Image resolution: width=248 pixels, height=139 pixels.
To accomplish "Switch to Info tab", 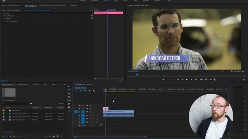I will (45, 85).
